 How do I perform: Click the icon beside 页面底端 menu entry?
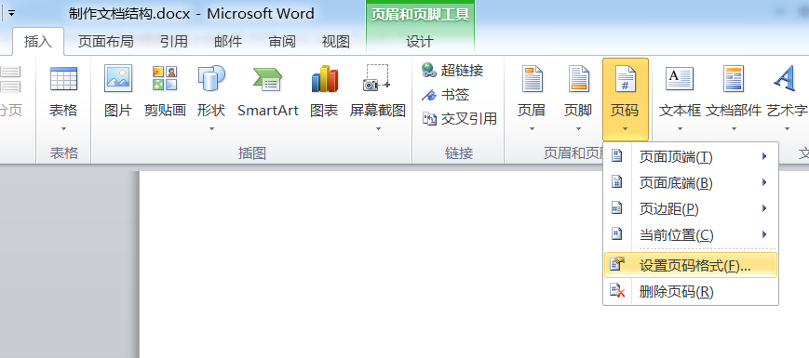616,182
